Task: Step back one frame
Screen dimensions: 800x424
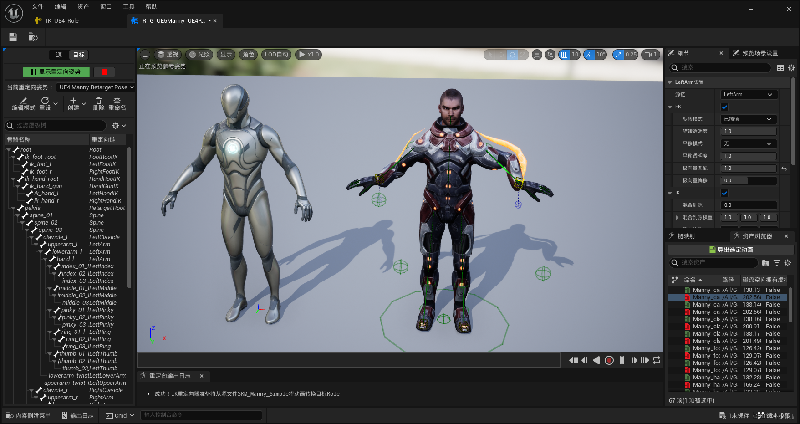Action: click(x=585, y=360)
